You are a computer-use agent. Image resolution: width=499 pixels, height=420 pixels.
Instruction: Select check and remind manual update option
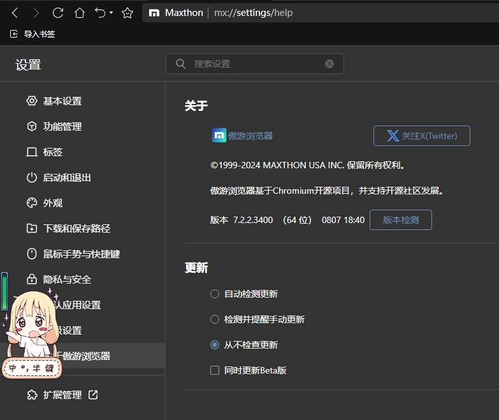point(215,319)
